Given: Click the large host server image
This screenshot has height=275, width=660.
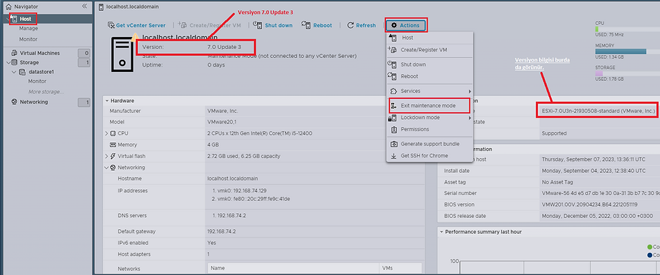Looking at the screenshot, I should point(123,54).
